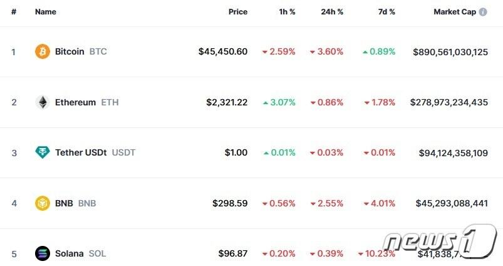Click the BNB yellow logo icon
503x266 pixels.
(42, 203)
